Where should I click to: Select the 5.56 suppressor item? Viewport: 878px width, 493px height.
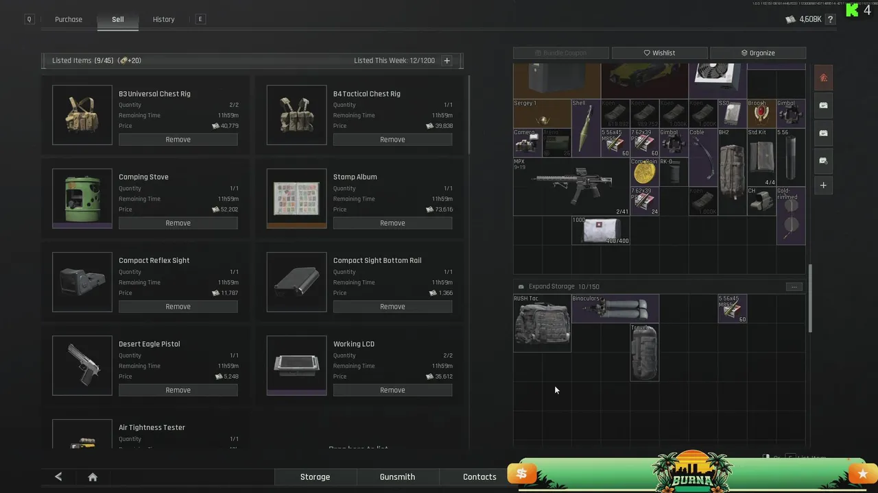[790, 157]
